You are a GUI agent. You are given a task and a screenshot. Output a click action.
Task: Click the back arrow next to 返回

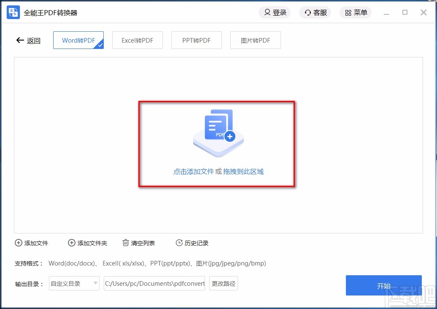coord(20,40)
